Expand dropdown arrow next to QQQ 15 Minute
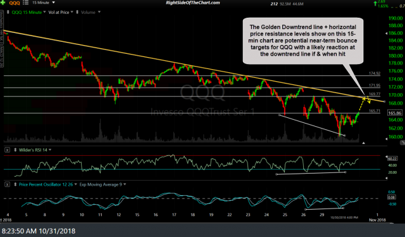Viewport: 405px width, 237px height. click(44, 12)
